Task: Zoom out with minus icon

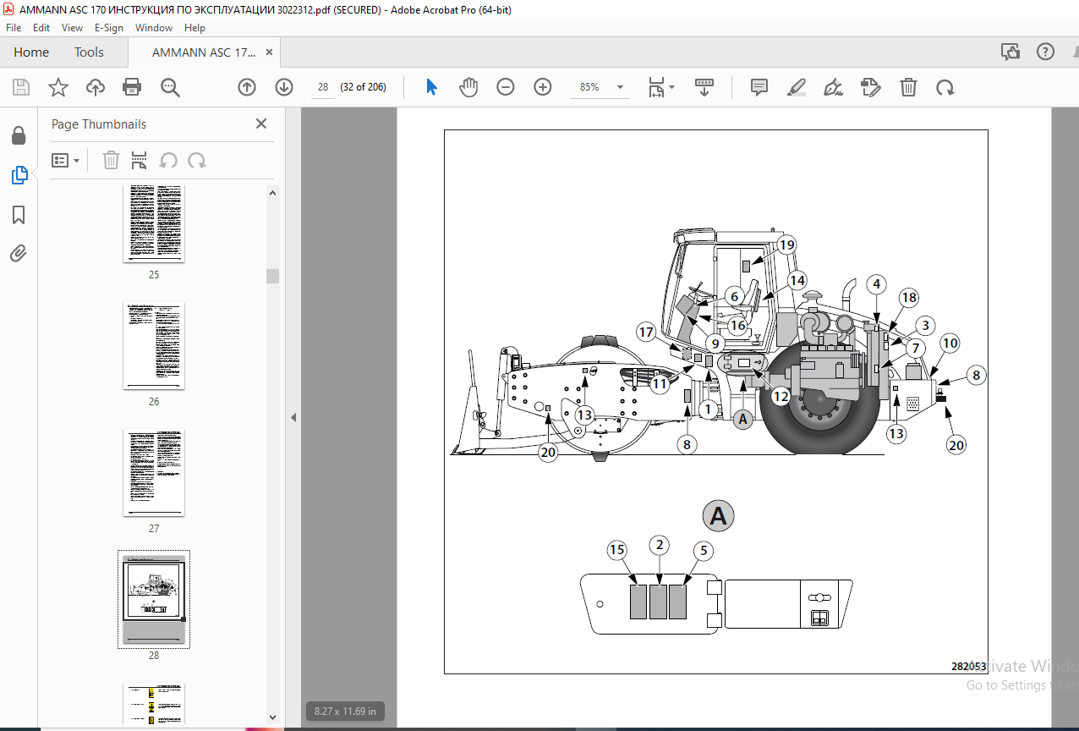Action: [506, 87]
